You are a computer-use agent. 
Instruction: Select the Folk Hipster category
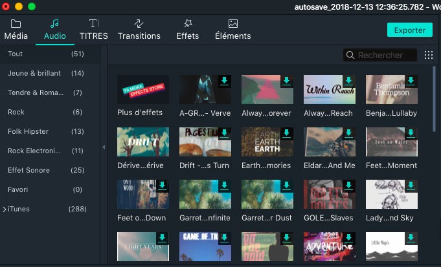coord(50,131)
